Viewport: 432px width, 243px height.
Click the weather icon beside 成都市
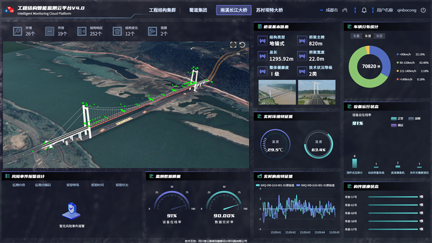tap(345, 10)
